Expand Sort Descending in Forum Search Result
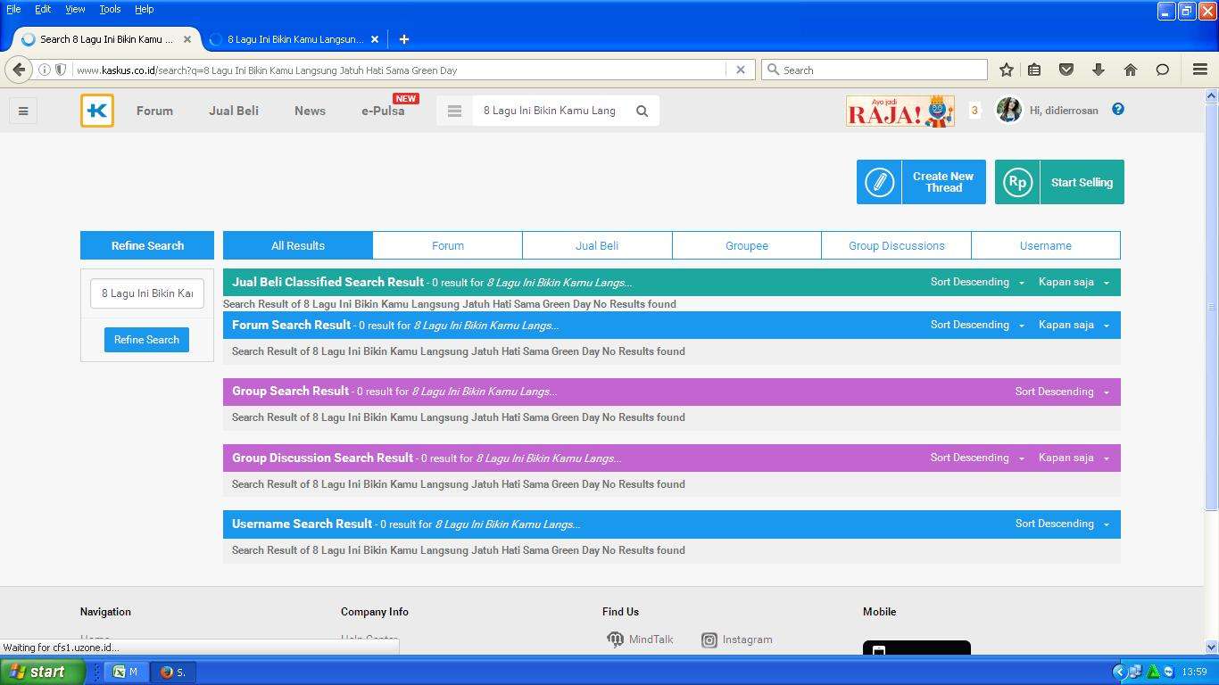 tap(977, 325)
